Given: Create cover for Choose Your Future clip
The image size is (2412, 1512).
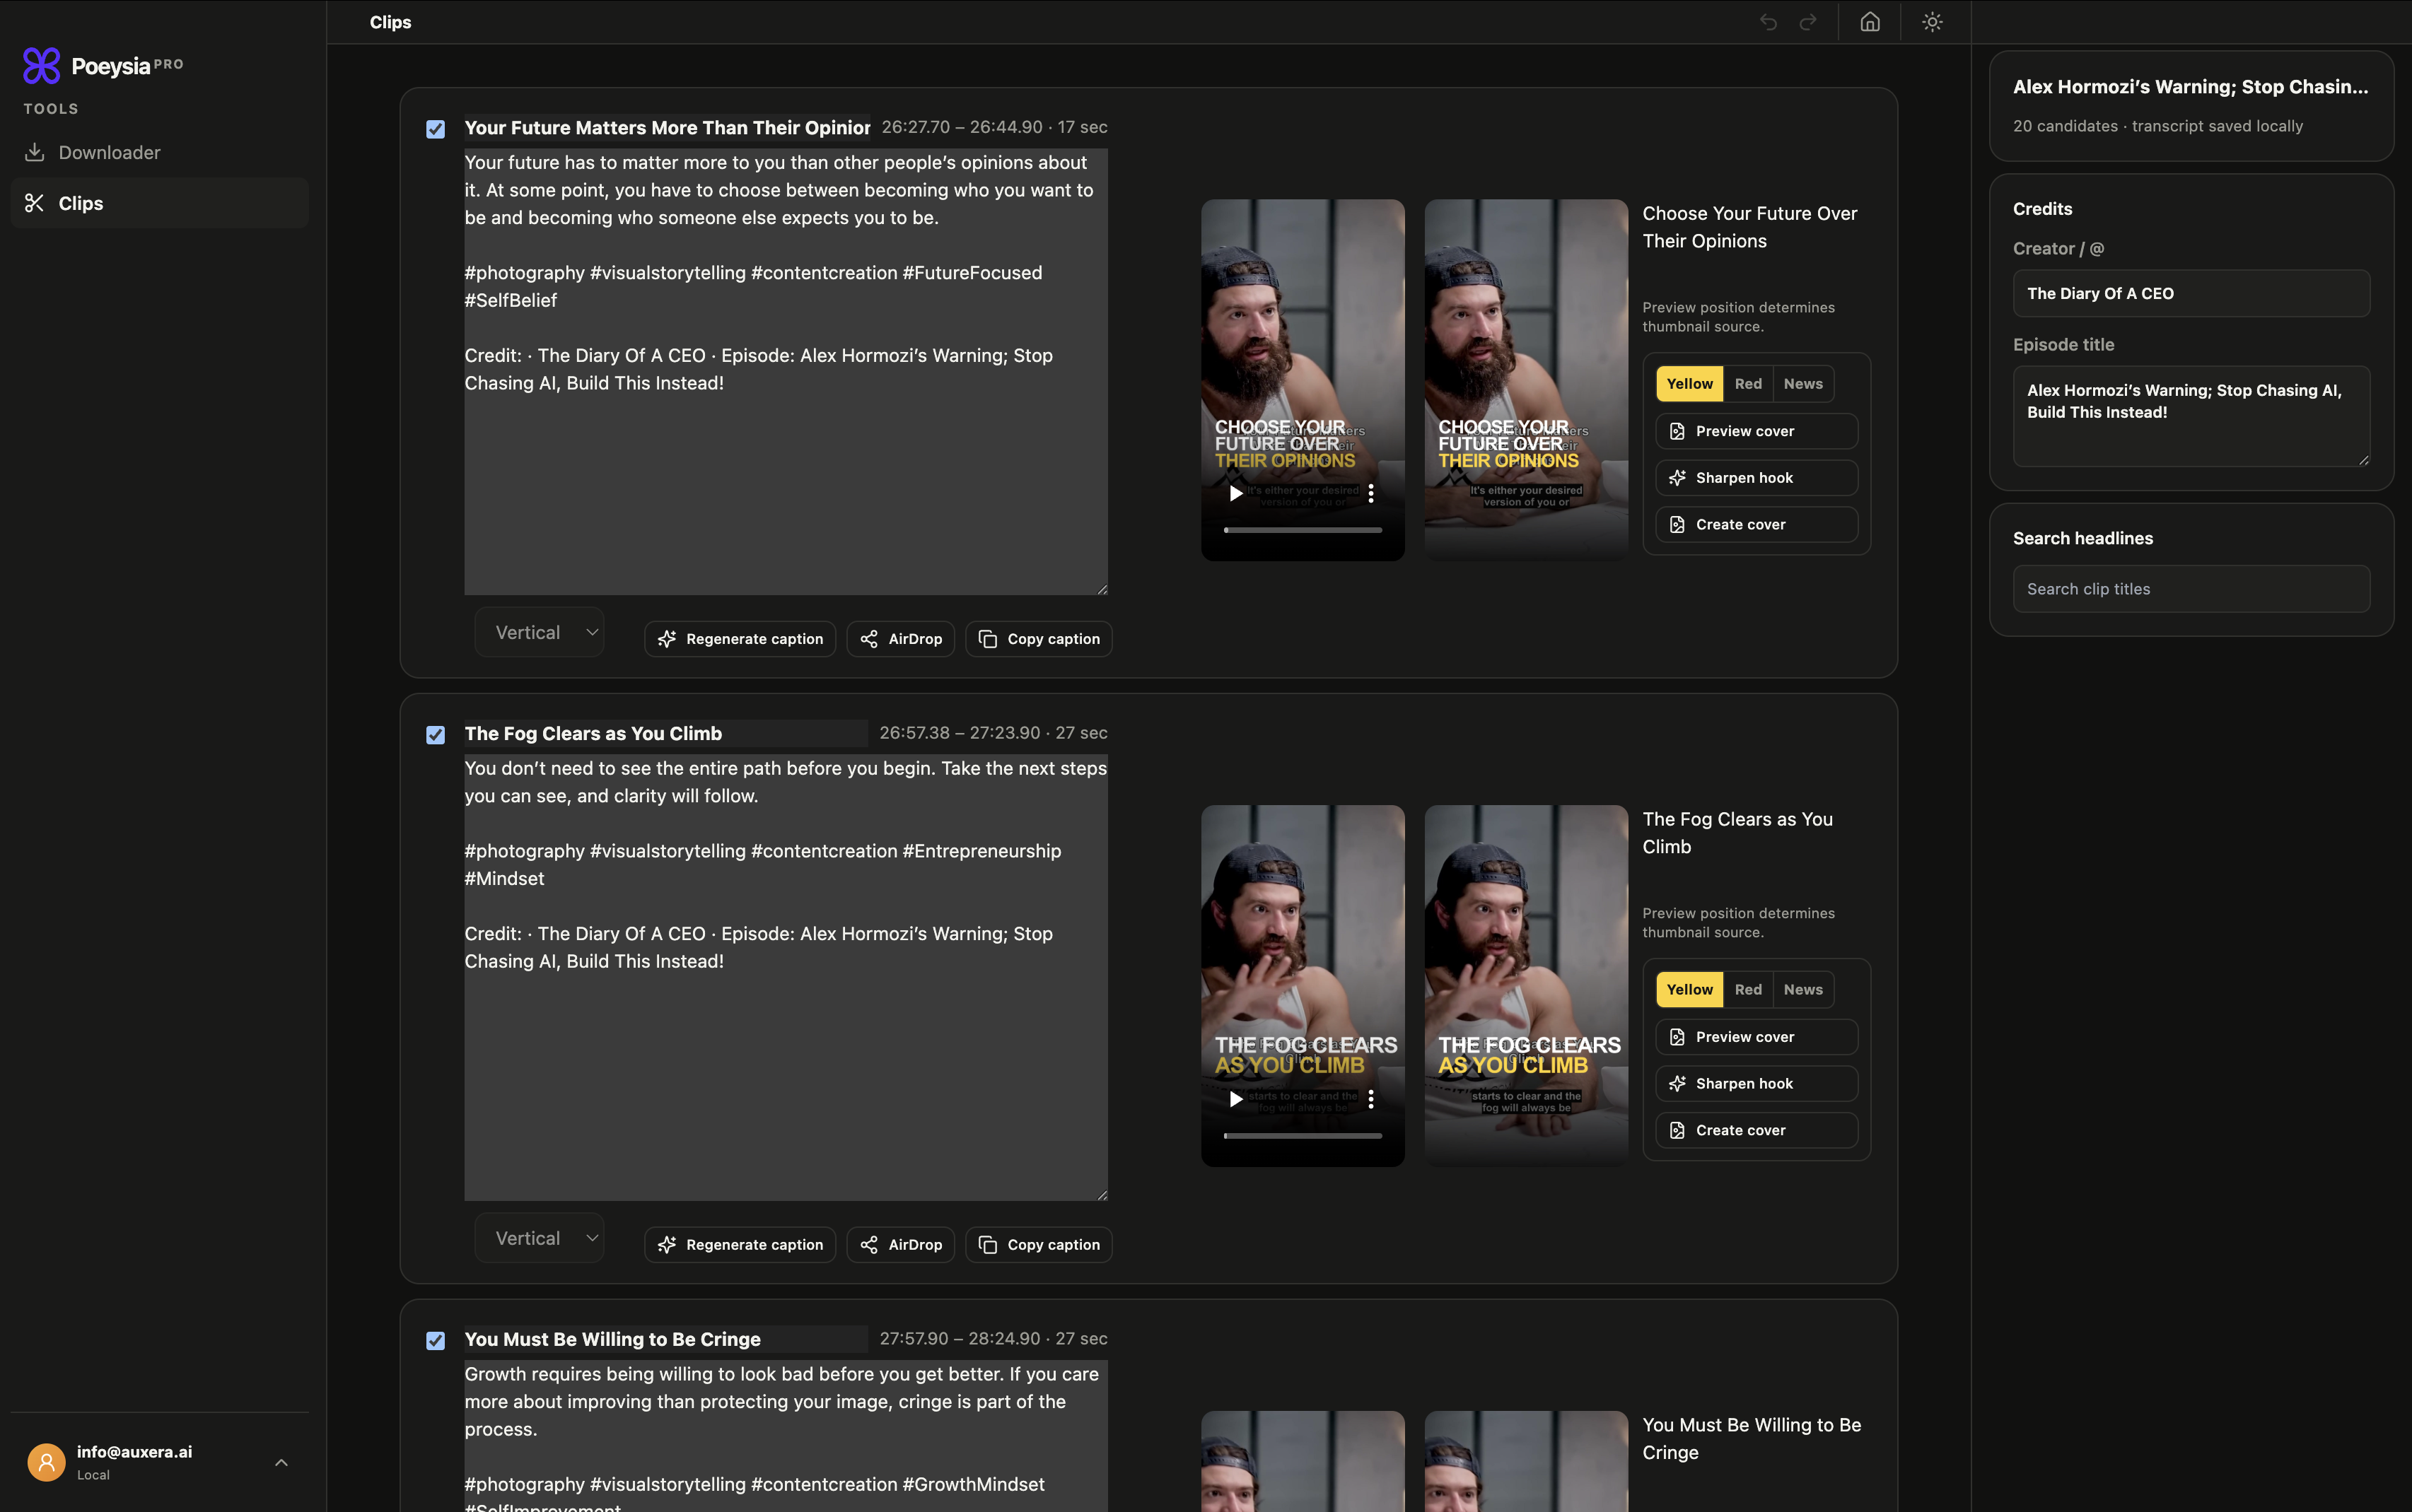Looking at the screenshot, I should (x=1756, y=525).
